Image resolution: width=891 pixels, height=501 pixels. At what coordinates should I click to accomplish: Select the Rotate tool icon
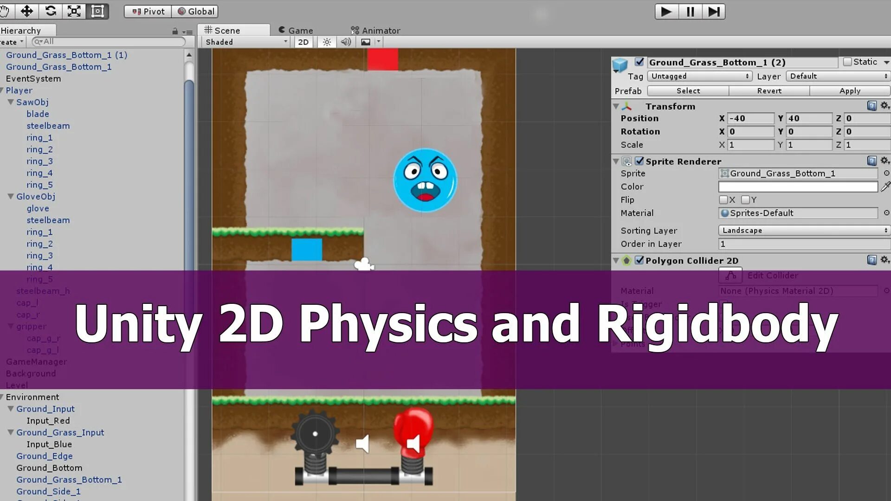click(51, 11)
